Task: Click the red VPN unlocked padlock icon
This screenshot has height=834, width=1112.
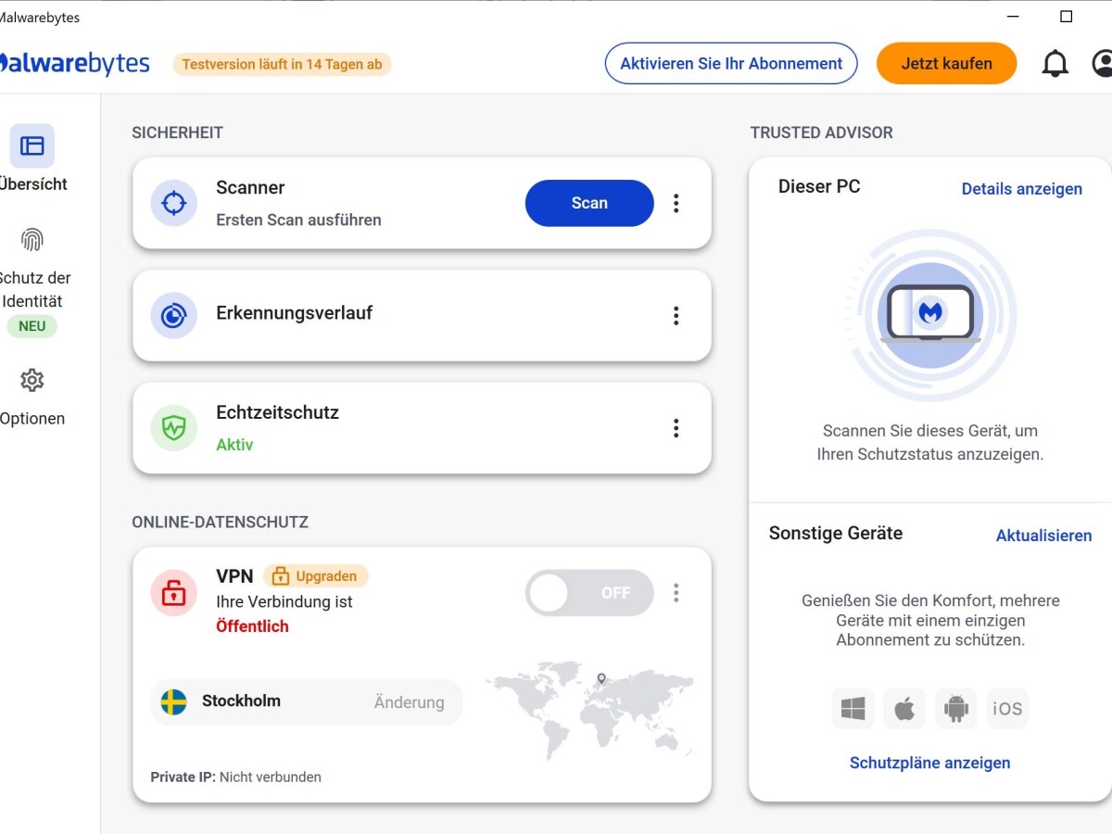Action: [174, 593]
